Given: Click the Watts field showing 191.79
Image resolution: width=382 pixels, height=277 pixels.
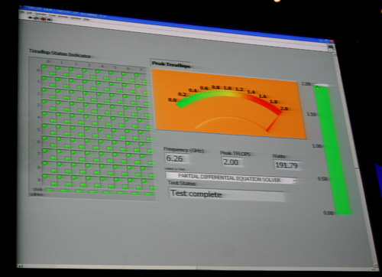Looking at the screenshot, I should [286, 165].
